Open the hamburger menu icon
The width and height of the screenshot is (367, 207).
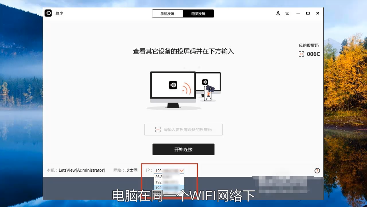287,13
